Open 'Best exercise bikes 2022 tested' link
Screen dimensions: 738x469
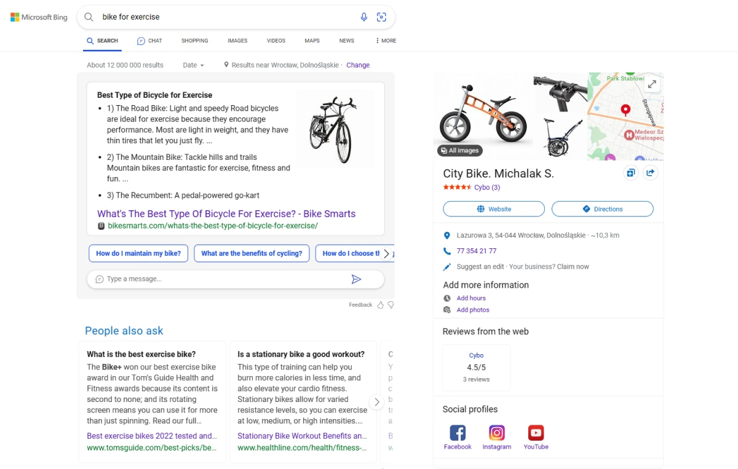click(152, 436)
